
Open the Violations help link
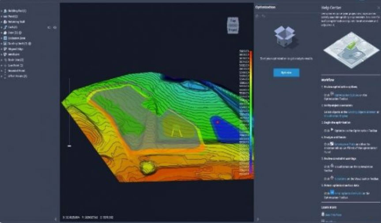tap(340, 179)
